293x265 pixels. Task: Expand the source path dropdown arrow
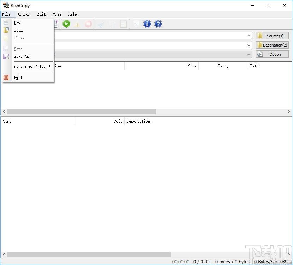click(x=249, y=36)
